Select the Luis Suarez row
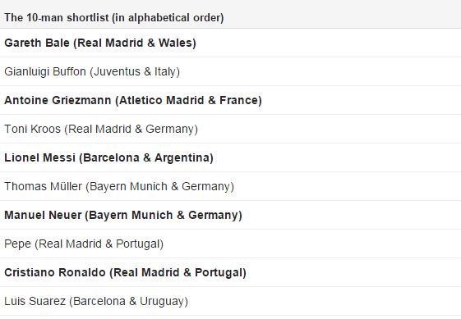Viewport: 461px width, 319px height. pyautogui.click(x=230, y=302)
